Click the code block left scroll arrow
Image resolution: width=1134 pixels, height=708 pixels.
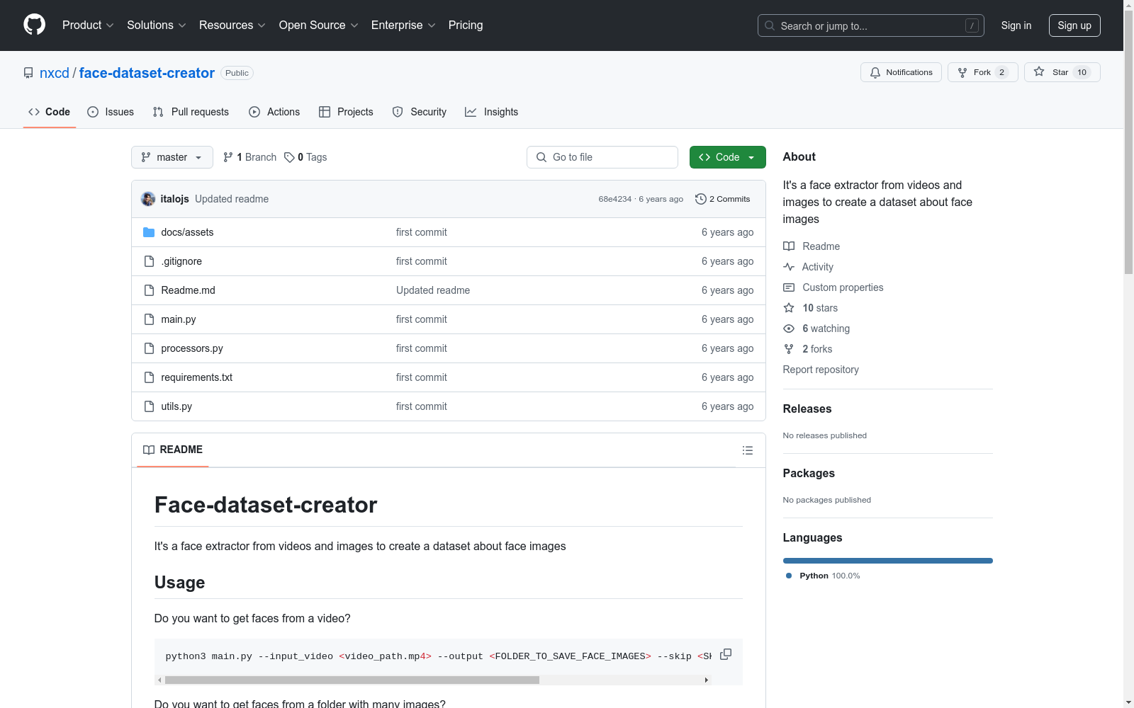(x=159, y=680)
